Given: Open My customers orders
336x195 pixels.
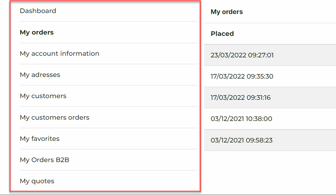Looking at the screenshot, I should pyautogui.click(x=54, y=117).
